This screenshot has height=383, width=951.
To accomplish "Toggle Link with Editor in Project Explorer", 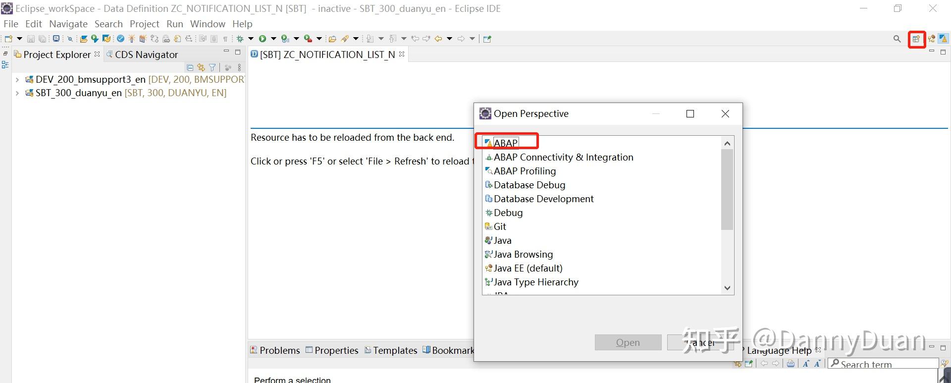I will tap(201, 67).
